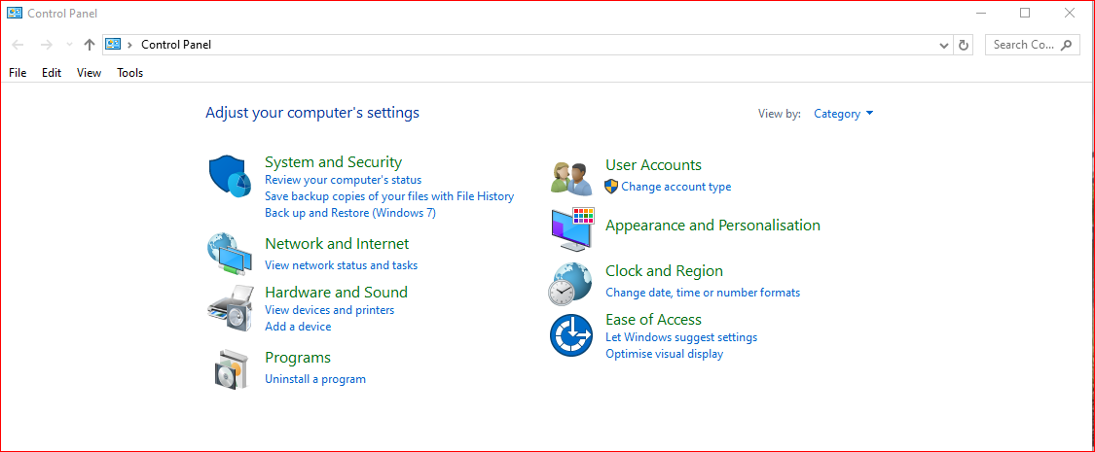Open Network and Internet globe icon

(230, 254)
